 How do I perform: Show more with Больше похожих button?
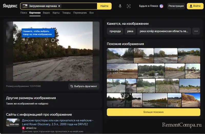click(x=153, y=112)
